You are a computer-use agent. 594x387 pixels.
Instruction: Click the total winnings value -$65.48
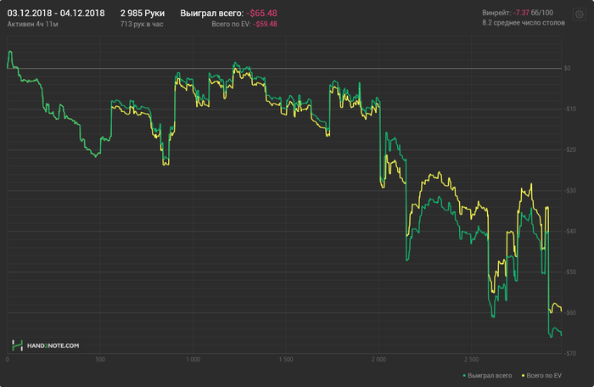point(261,14)
